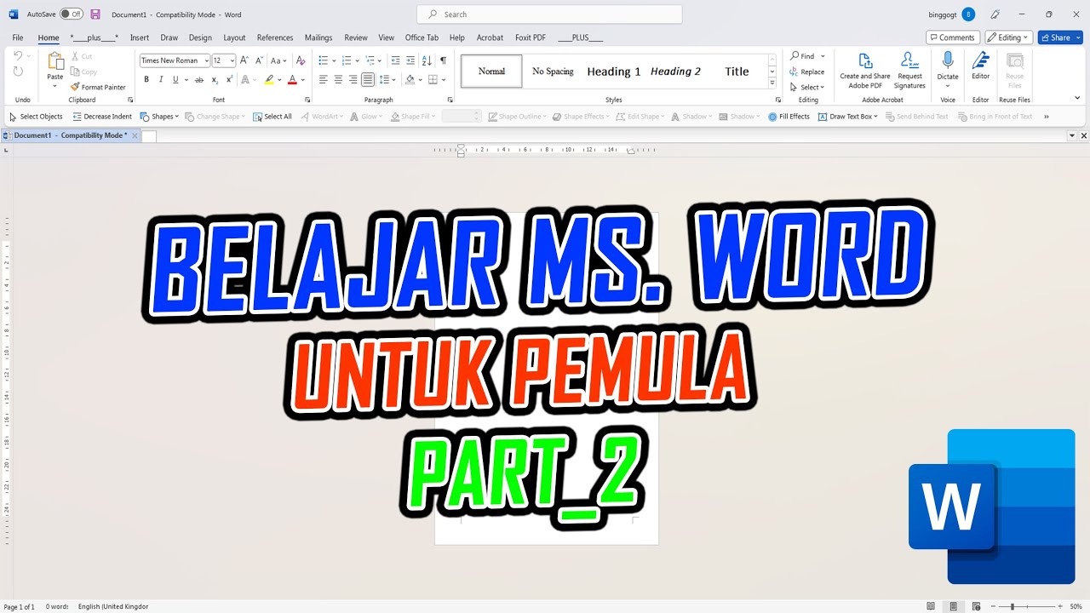
Task: Apply Underline to text
Action: pyautogui.click(x=175, y=79)
